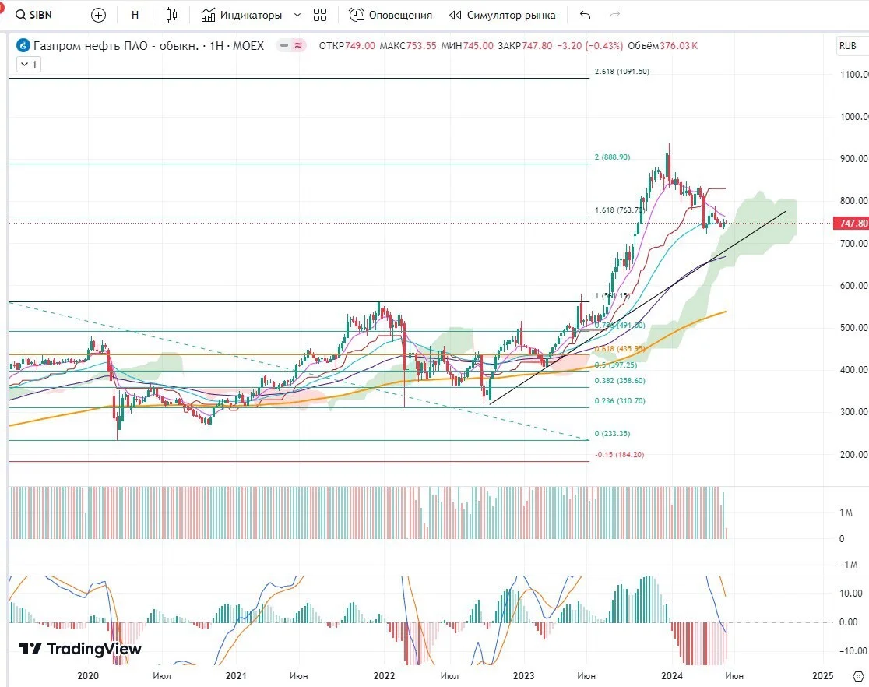The image size is (869, 687).
Task: Undo the last chart action
Action: [586, 15]
